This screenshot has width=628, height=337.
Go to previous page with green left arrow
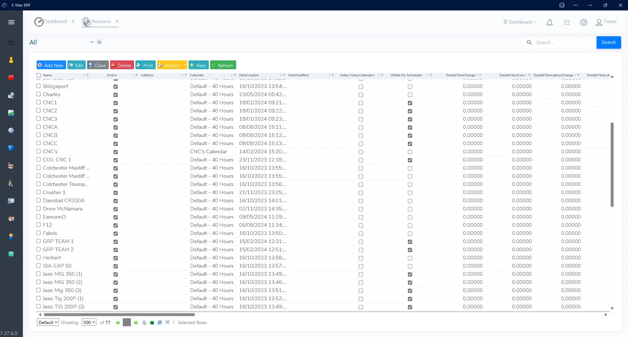pyautogui.click(x=118, y=323)
